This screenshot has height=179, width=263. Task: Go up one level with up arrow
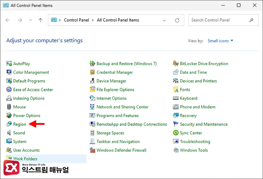coord(40,20)
